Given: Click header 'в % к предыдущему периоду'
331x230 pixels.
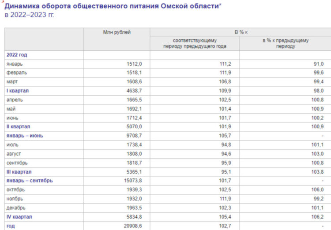Looking at the screenshot, I should point(286,44).
